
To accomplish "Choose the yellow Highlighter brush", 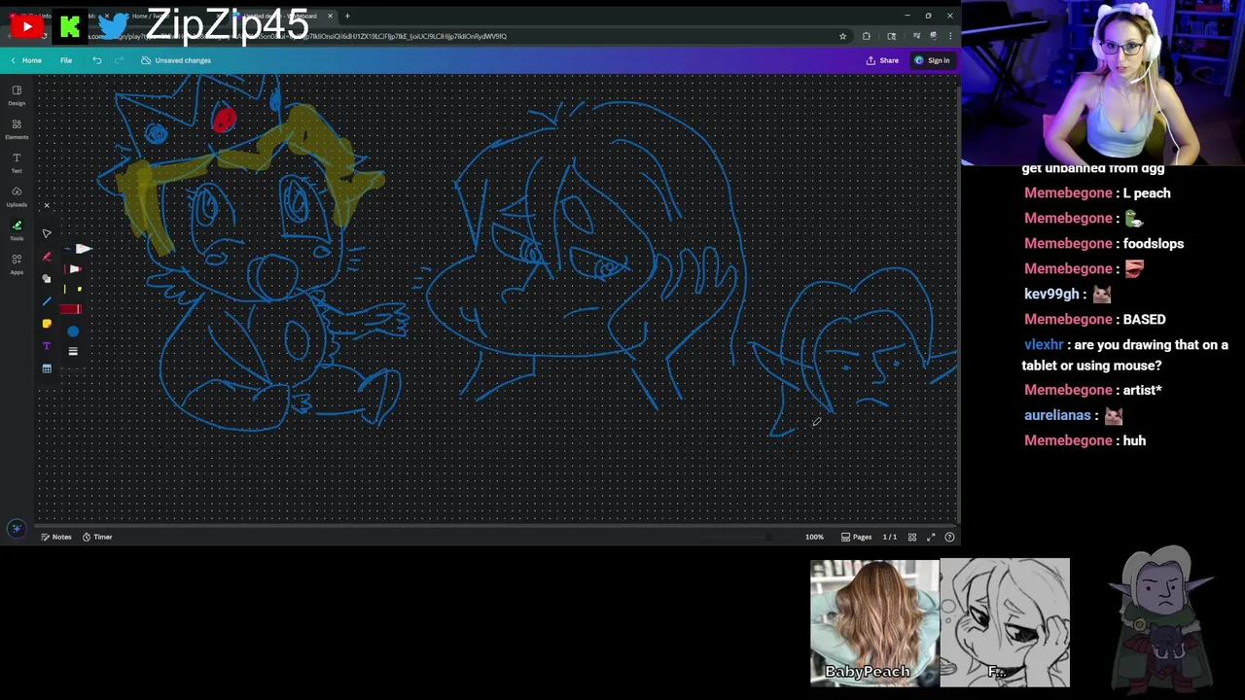I will [x=71, y=289].
